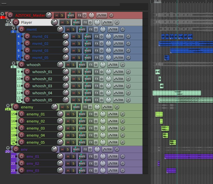The height and width of the screenshot is (184, 213).
Task: Mute the whoosh_05 track
Action: [74, 100]
